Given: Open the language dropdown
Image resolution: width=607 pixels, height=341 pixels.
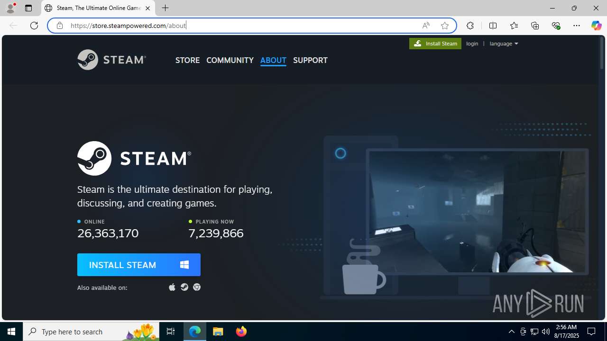Looking at the screenshot, I should [x=504, y=44].
